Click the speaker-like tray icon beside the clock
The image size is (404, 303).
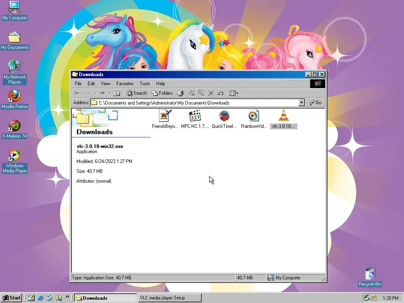[x=374, y=298]
